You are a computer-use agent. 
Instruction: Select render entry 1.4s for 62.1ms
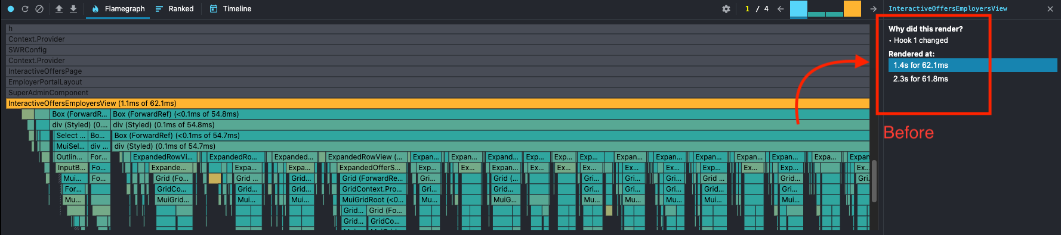[973, 65]
